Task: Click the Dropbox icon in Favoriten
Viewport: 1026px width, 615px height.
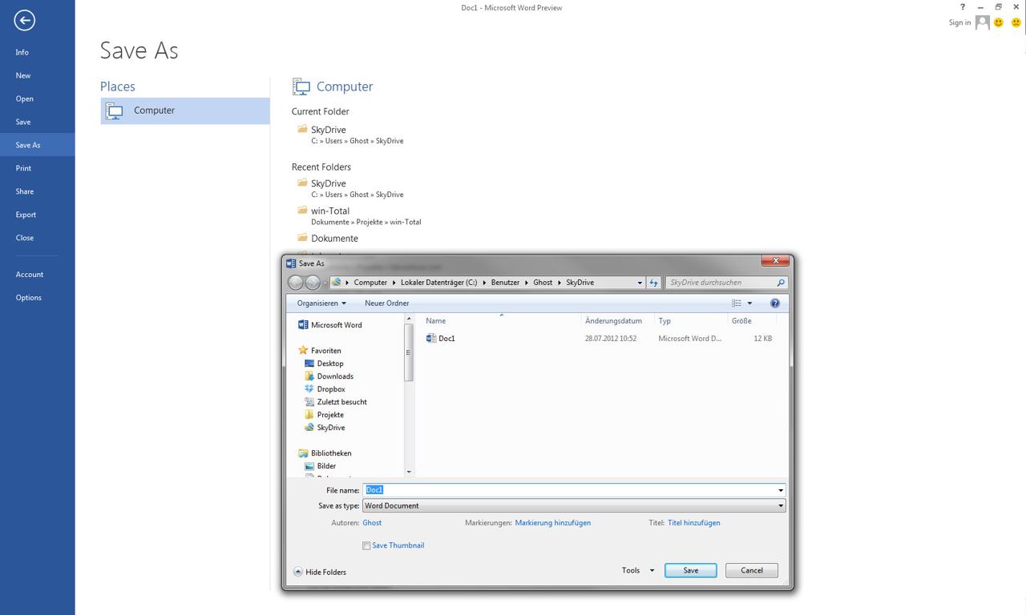Action: pyautogui.click(x=309, y=389)
